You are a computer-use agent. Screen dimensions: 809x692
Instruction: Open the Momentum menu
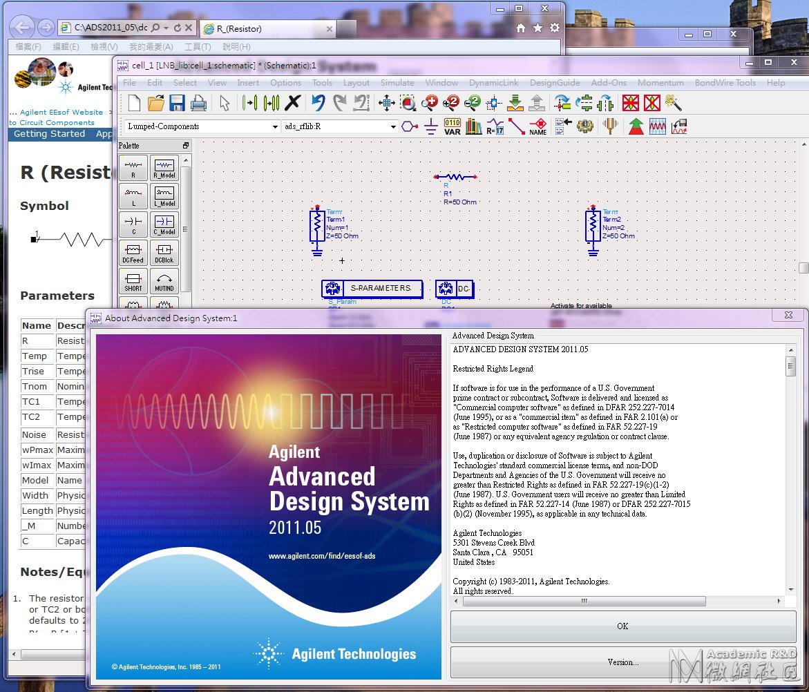(660, 82)
